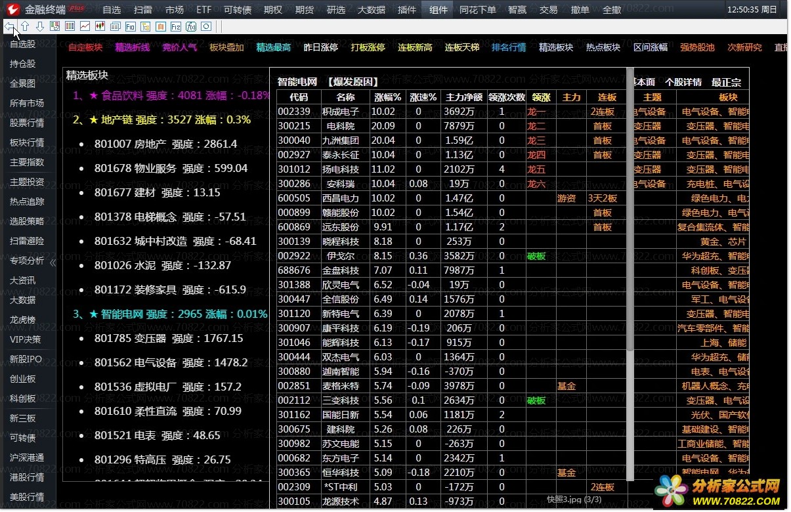The height and width of the screenshot is (512, 791).
Task: Sort by the 主力净额 column header
Action: pos(464,97)
